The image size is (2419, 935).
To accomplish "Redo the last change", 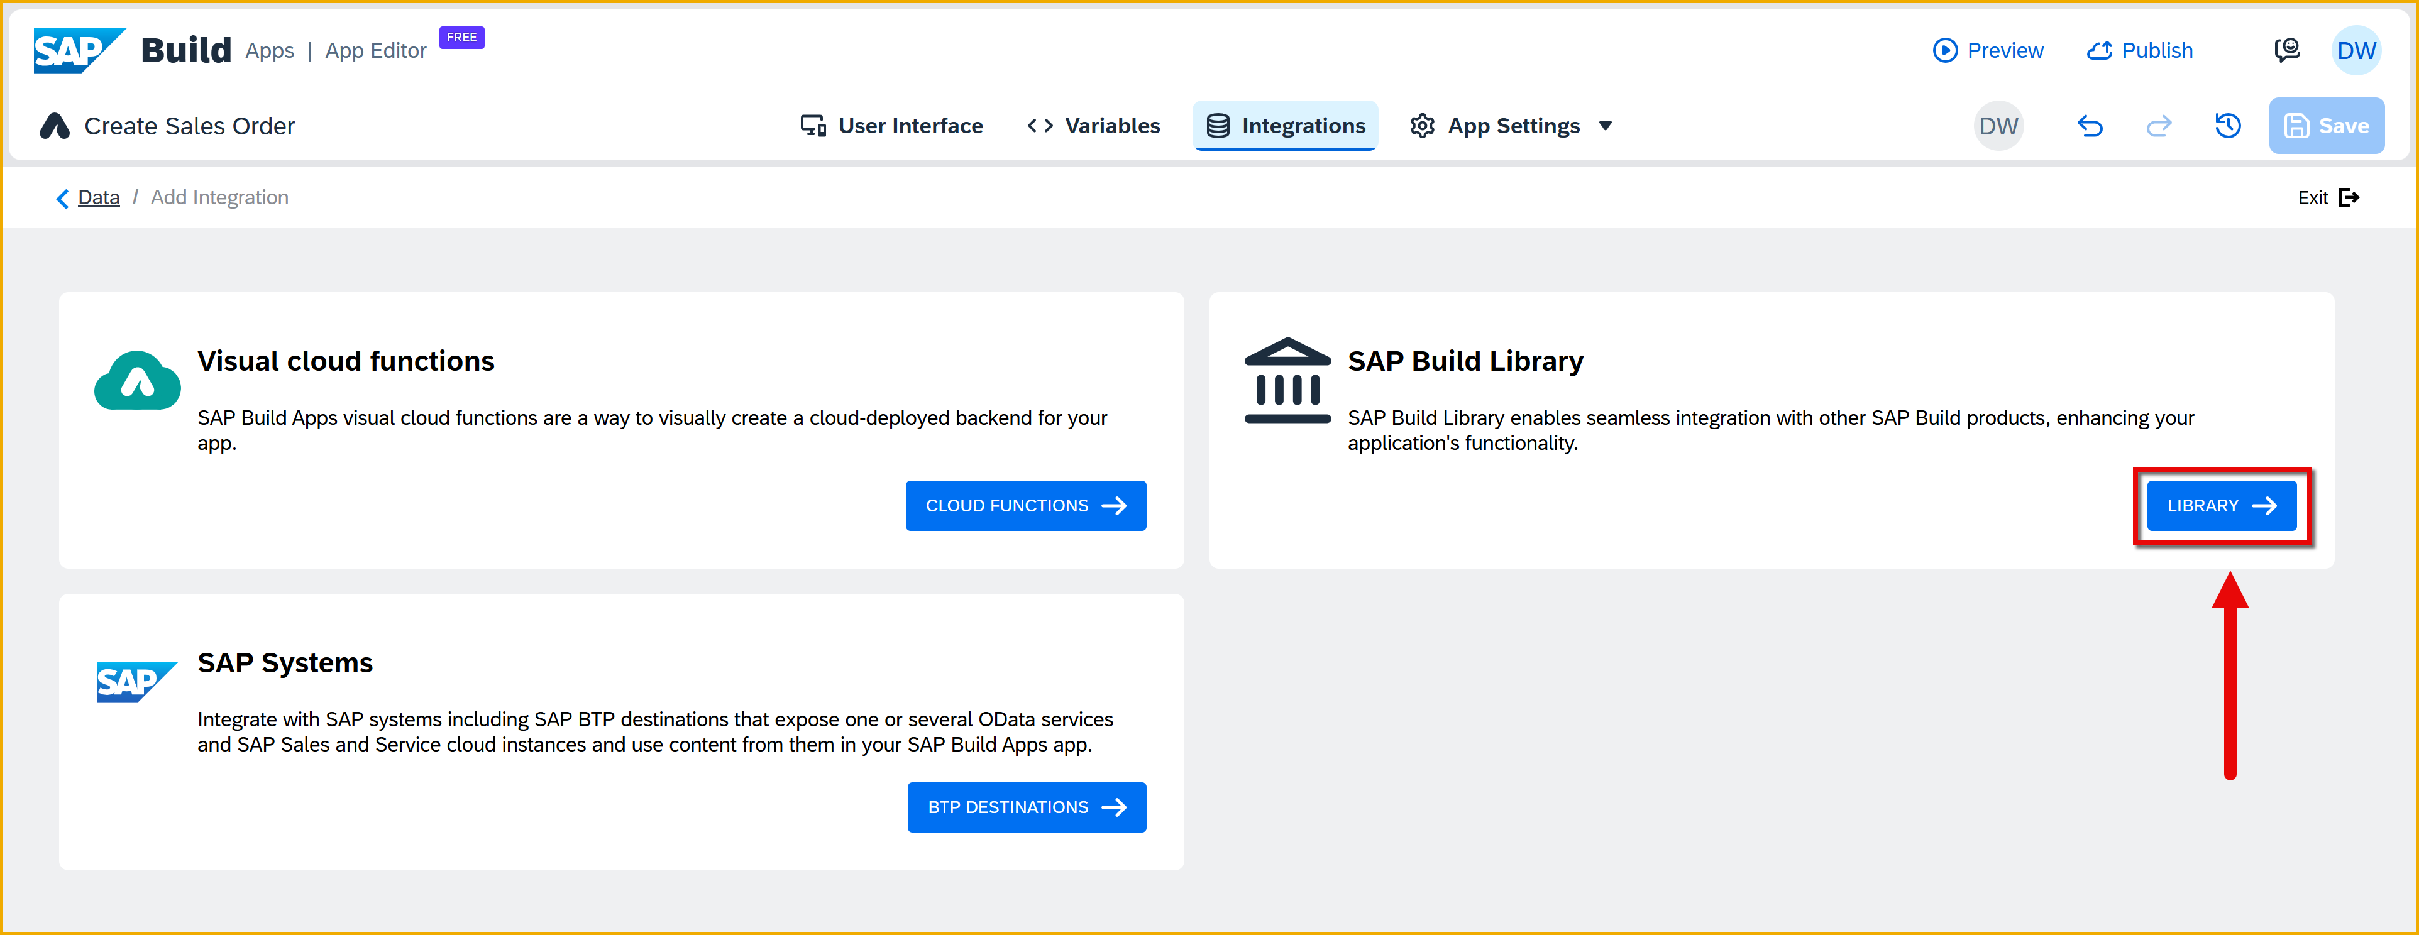I will click(x=2159, y=126).
